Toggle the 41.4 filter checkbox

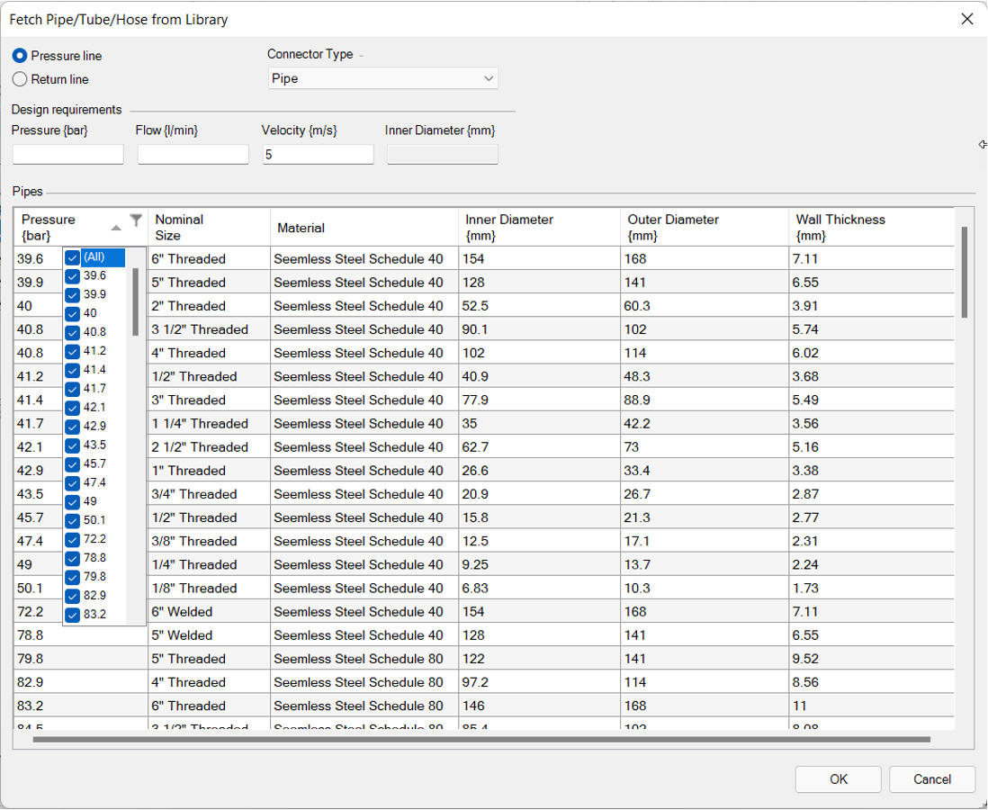[x=73, y=371]
